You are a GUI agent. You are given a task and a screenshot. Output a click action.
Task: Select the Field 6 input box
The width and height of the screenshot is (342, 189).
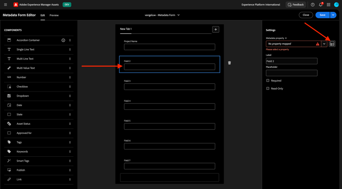tap(170, 146)
